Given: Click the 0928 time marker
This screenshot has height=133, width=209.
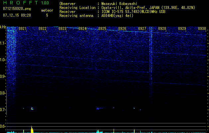Looking at the screenshot, I should (162, 29).
